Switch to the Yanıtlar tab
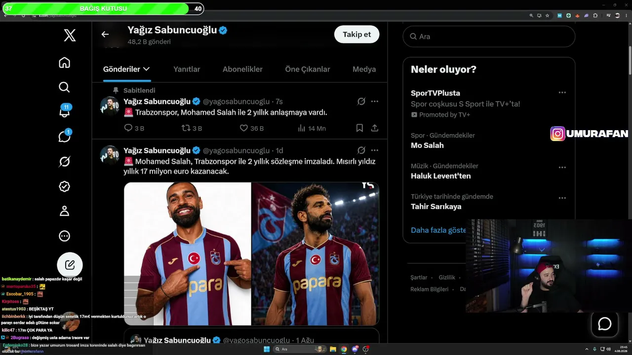 pyautogui.click(x=187, y=70)
